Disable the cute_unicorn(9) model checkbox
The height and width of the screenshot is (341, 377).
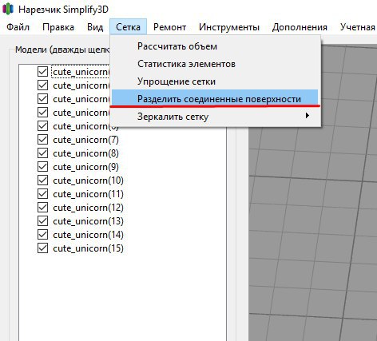[x=42, y=167]
